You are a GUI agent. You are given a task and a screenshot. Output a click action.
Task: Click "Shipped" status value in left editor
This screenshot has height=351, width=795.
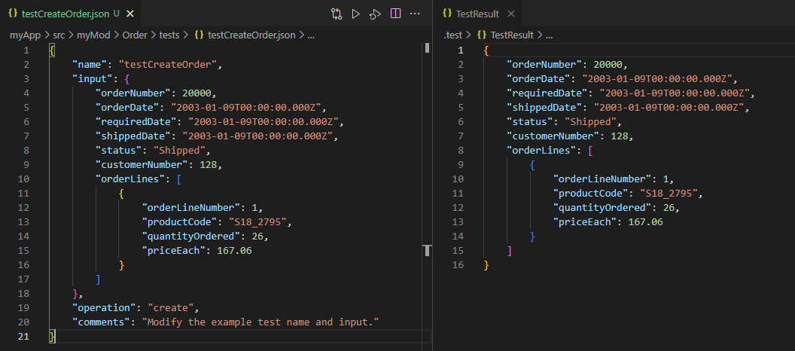pos(179,151)
